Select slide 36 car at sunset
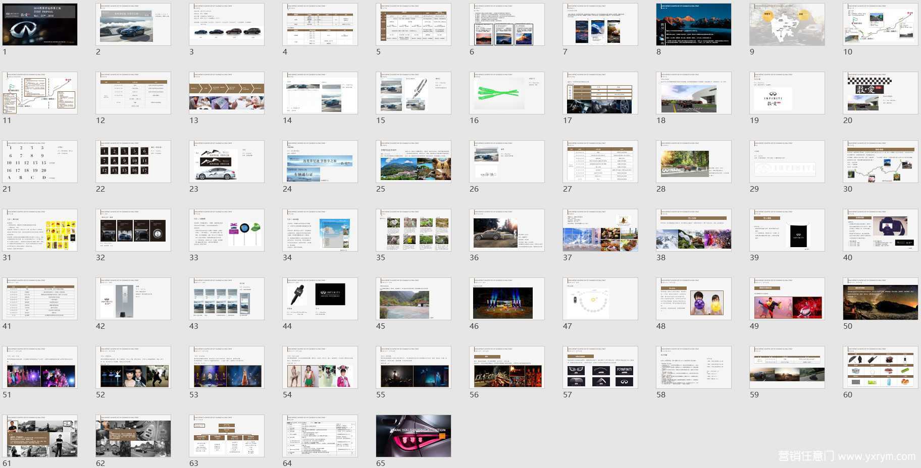The height and width of the screenshot is (468, 921). pos(507,230)
